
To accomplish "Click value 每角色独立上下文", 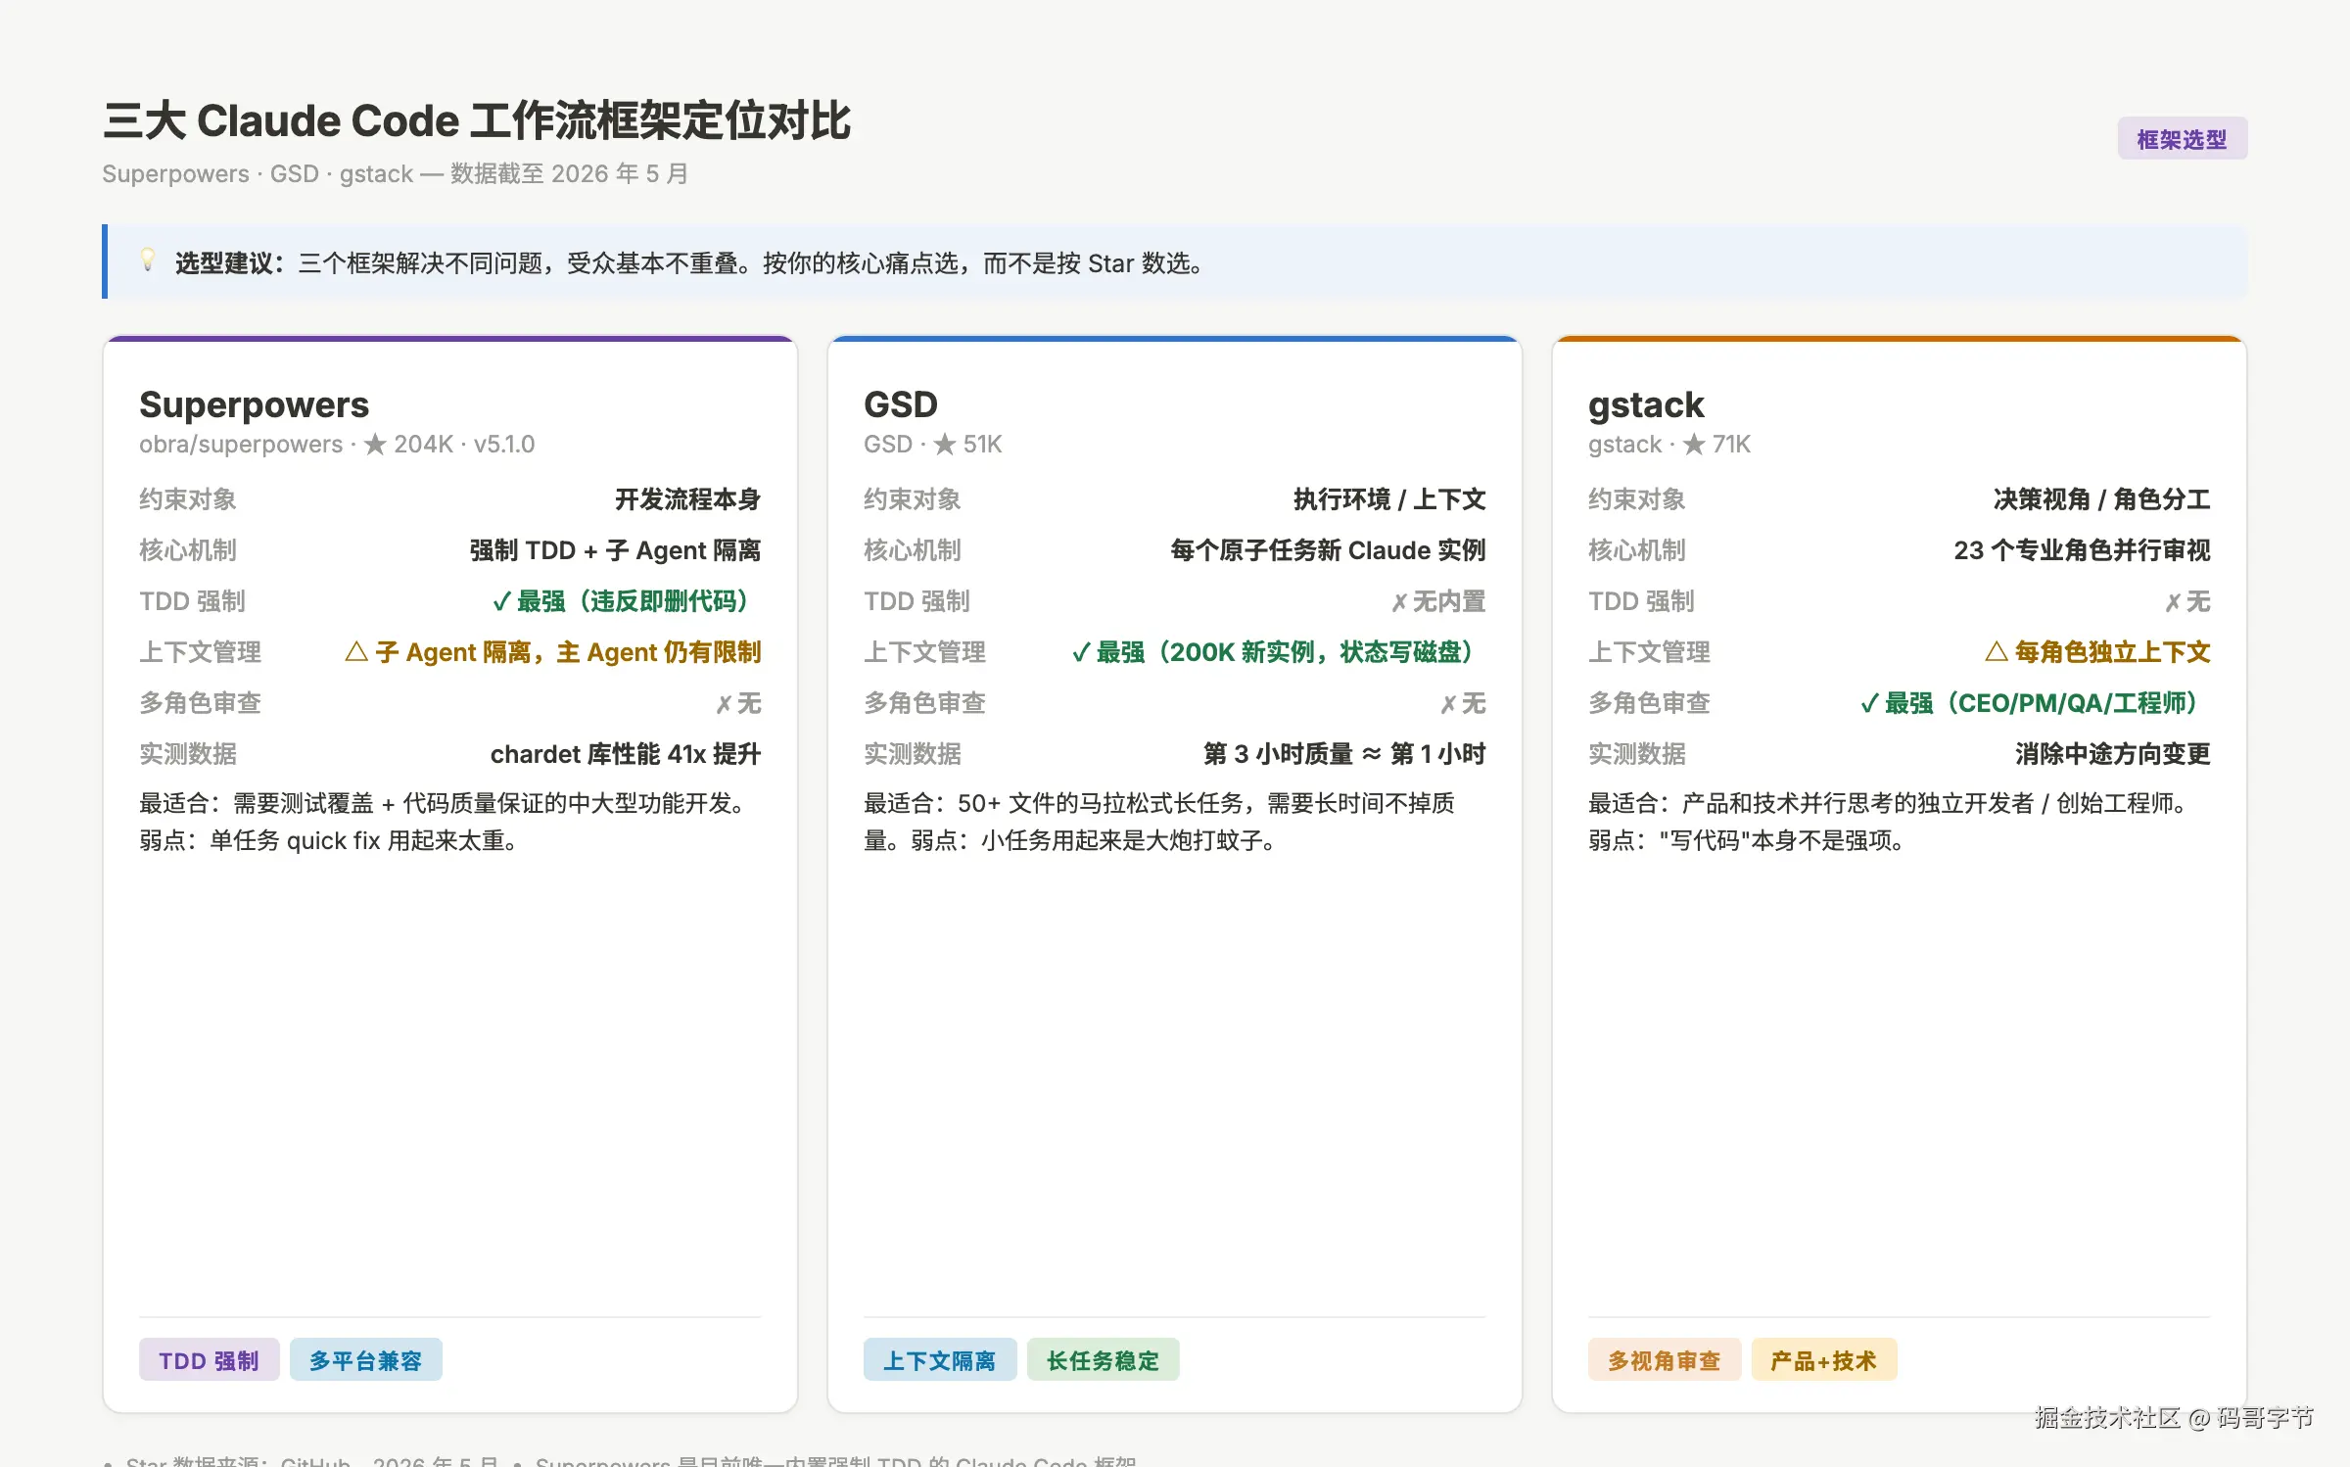I will point(2097,652).
